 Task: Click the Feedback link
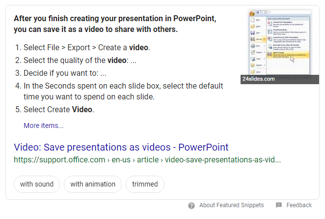[299, 205]
